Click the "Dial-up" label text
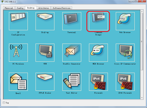 coord(45,33)
